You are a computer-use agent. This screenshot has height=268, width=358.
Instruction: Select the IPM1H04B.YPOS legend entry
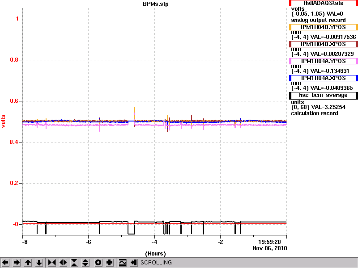click(x=323, y=27)
